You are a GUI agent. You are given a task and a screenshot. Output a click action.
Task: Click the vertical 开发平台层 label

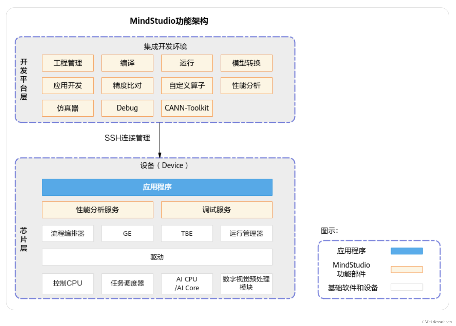point(24,79)
